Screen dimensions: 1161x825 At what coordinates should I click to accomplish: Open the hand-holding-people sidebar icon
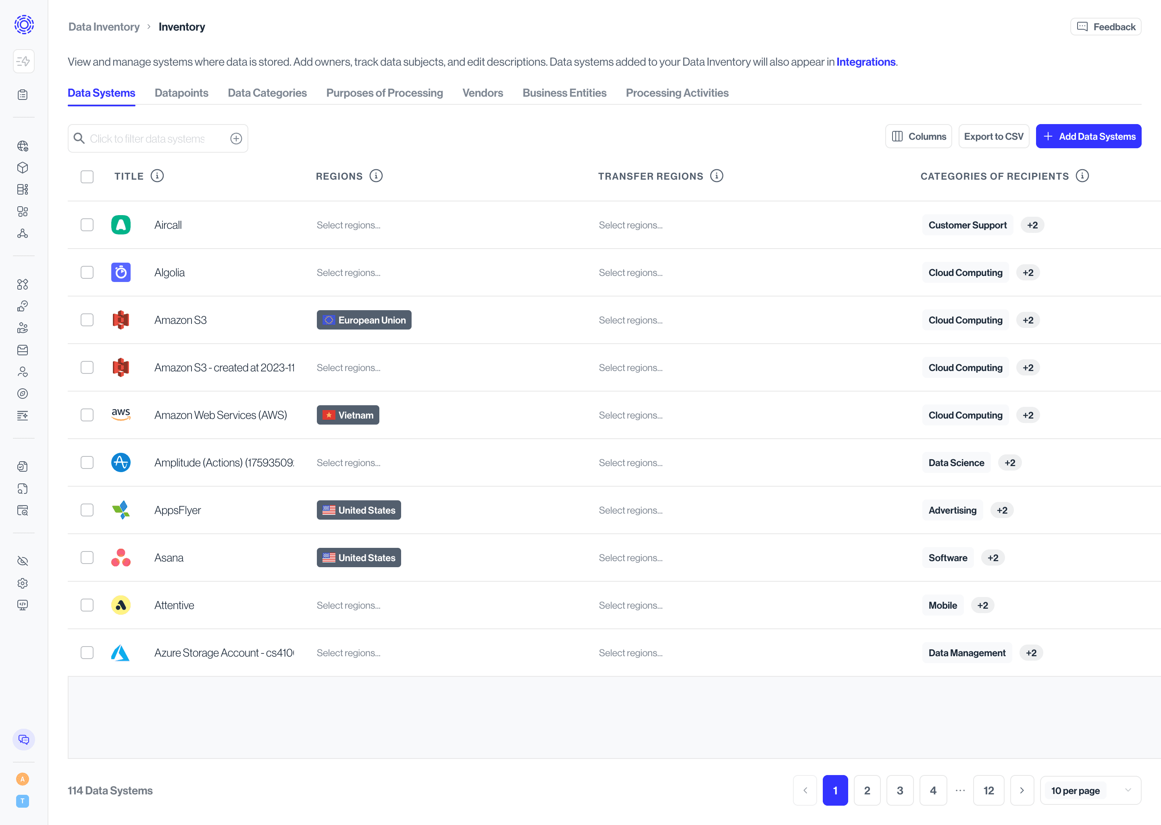click(x=23, y=328)
